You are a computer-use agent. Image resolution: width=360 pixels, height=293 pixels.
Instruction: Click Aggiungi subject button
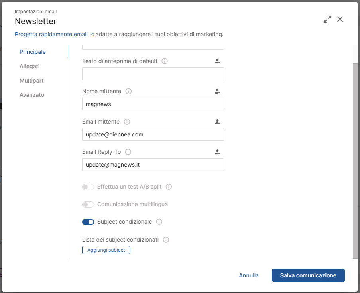(106, 250)
